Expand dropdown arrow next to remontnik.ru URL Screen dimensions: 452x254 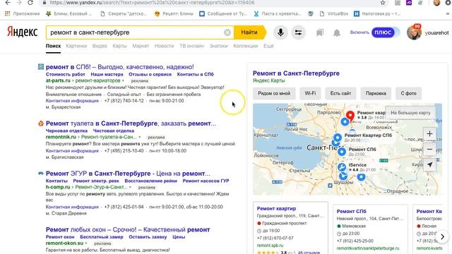pyautogui.click(x=140, y=138)
